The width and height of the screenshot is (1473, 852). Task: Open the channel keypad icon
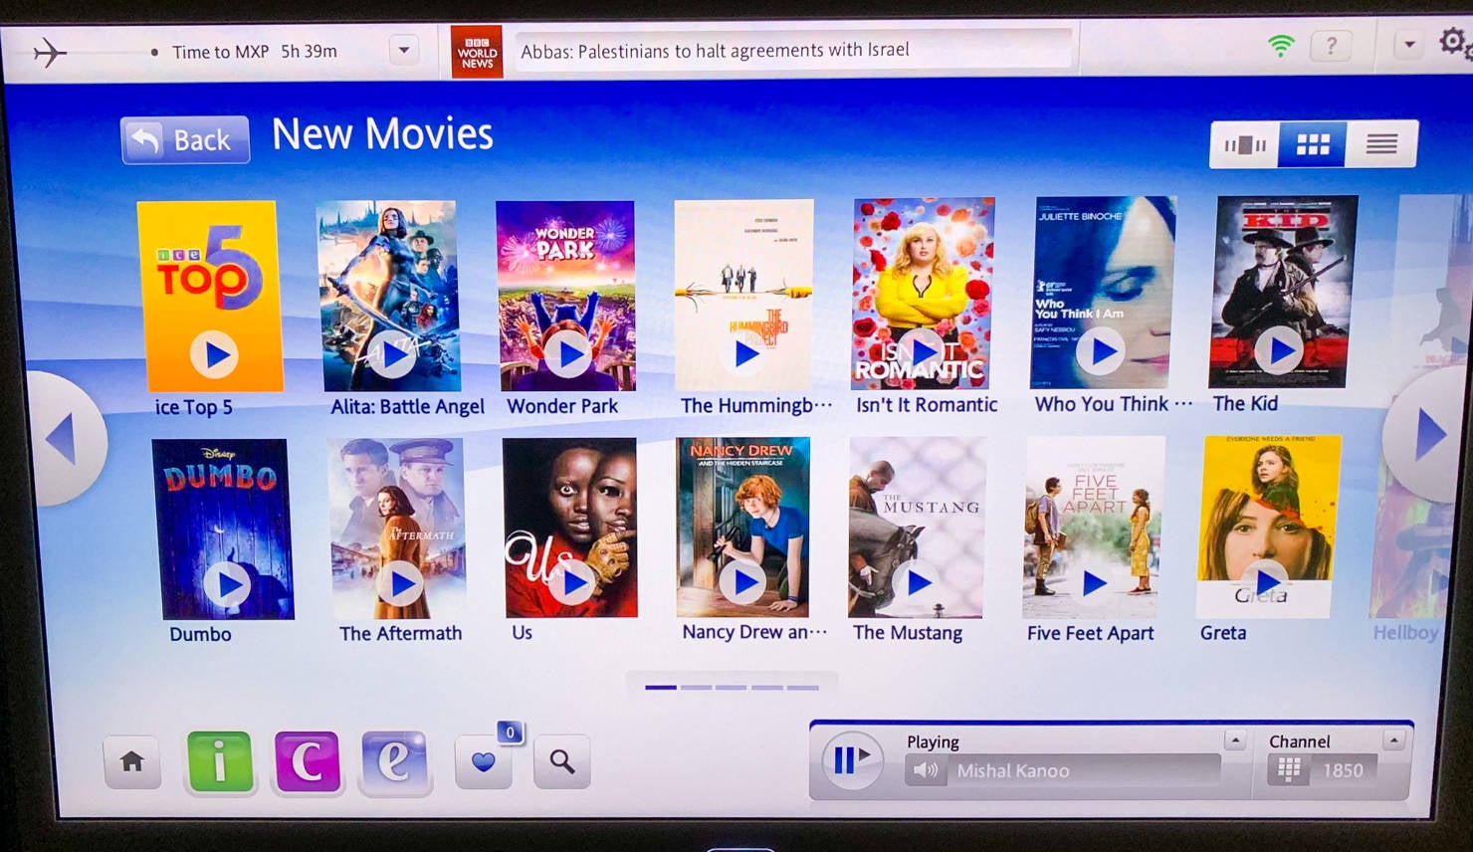1289,769
